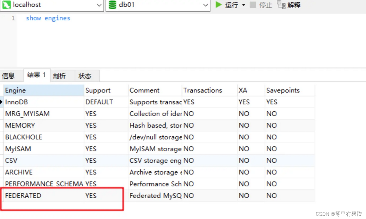The image size is (366, 219).
Task: Click the NO Savepoints cell for CSV
Action: [x=290, y=161]
